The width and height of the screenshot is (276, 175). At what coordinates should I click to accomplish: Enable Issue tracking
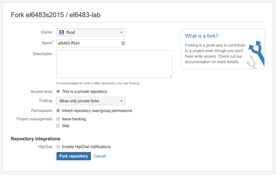coord(58,119)
